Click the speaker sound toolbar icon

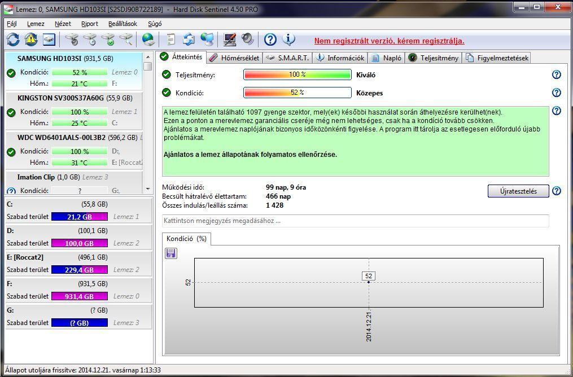(247, 40)
